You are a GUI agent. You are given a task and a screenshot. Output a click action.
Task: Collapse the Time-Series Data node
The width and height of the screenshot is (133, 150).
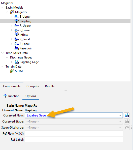click(3, 53)
